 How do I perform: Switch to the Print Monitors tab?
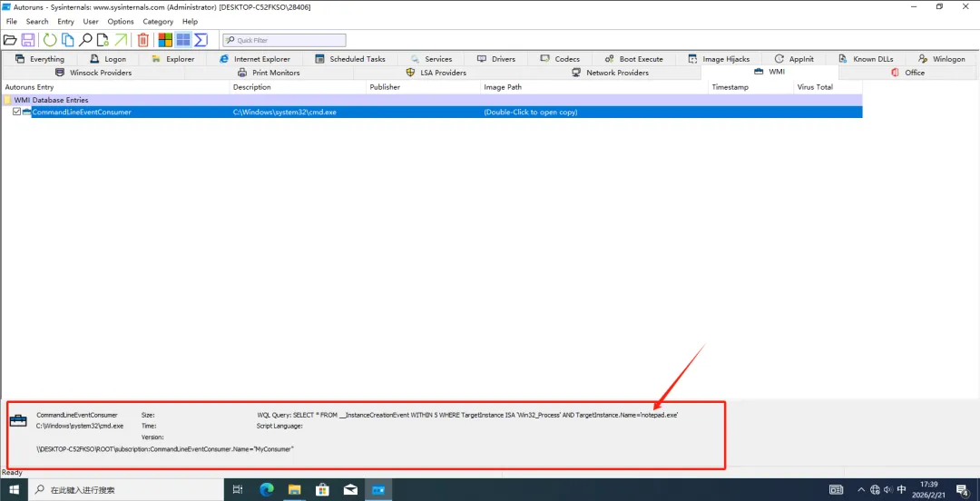point(269,73)
